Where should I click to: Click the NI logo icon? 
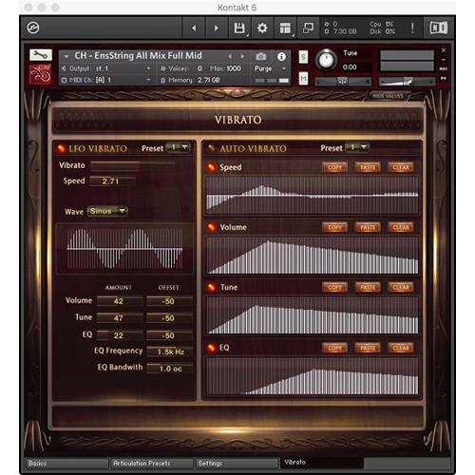tap(439, 28)
